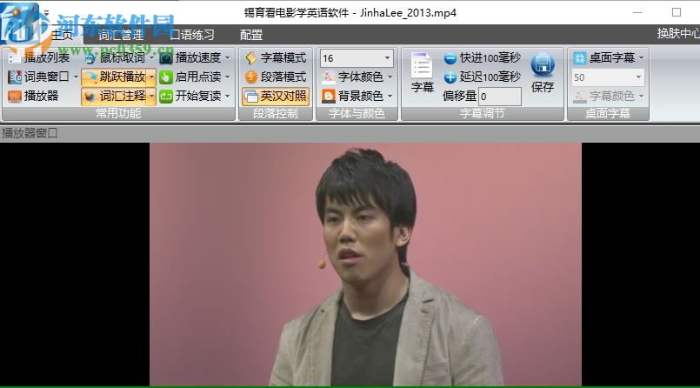Expand the 背景颜色 dropdown arrow
Image resolution: width=700 pixels, height=388 pixels.
[x=390, y=96]
